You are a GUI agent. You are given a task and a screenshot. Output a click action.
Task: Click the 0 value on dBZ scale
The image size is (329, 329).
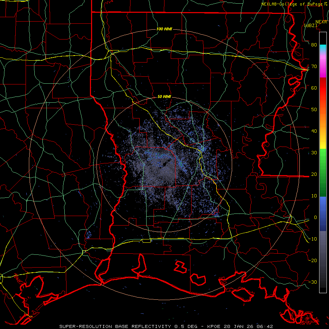[315, 218]
